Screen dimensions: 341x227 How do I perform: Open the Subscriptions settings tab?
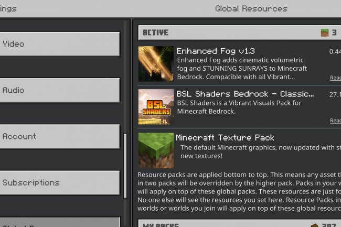click(60, 182)
